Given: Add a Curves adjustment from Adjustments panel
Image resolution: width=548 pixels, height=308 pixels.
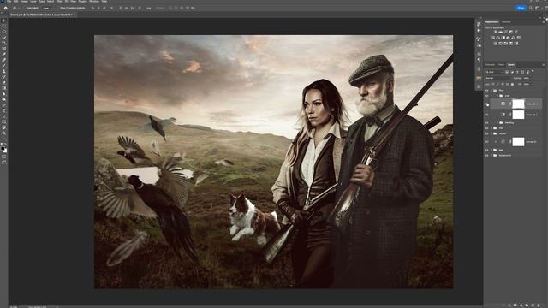Looking at the screenshot, I should pos(506,32).
